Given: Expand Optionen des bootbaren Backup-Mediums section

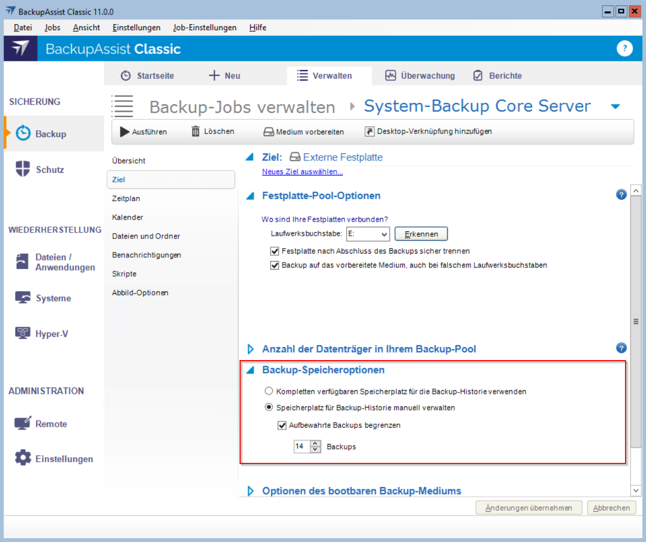Looking at the screenshot, I should click(x=250, y=491).
